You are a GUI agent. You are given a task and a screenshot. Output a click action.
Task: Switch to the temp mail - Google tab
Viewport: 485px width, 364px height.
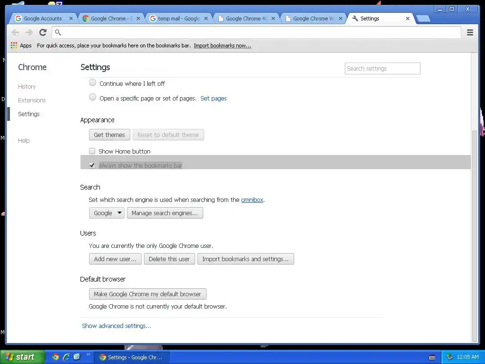point(179,18)
